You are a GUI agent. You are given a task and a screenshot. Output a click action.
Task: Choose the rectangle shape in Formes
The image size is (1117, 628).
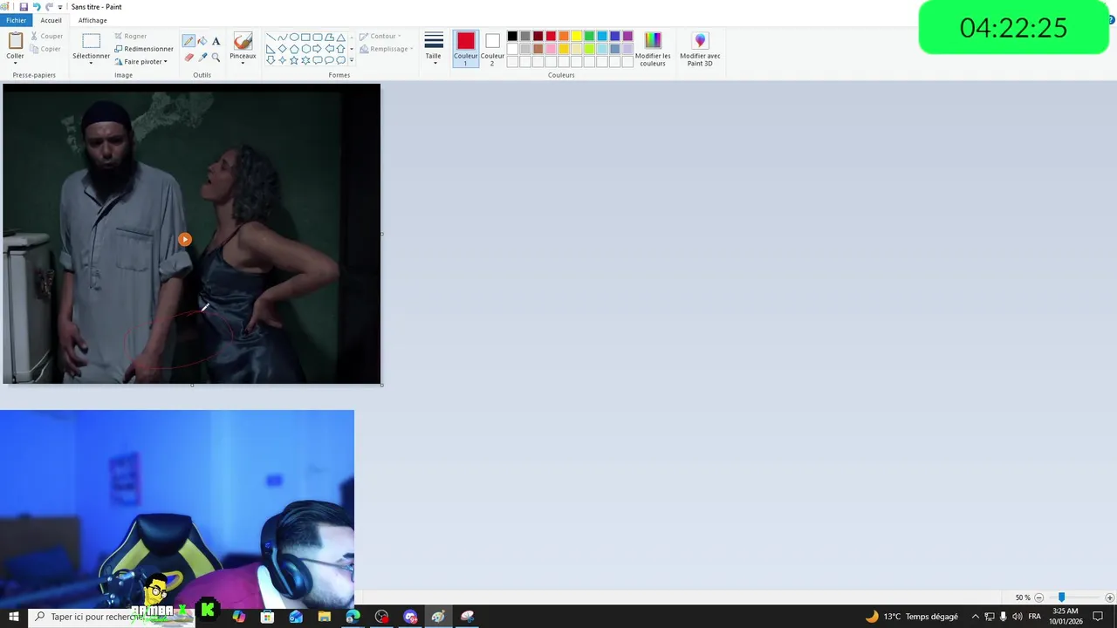[305, 37]
